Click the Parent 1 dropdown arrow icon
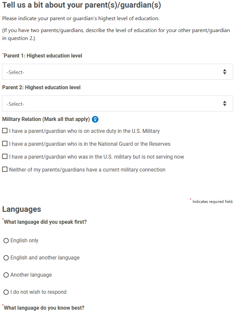240x311 pixels. coord(225,72)
